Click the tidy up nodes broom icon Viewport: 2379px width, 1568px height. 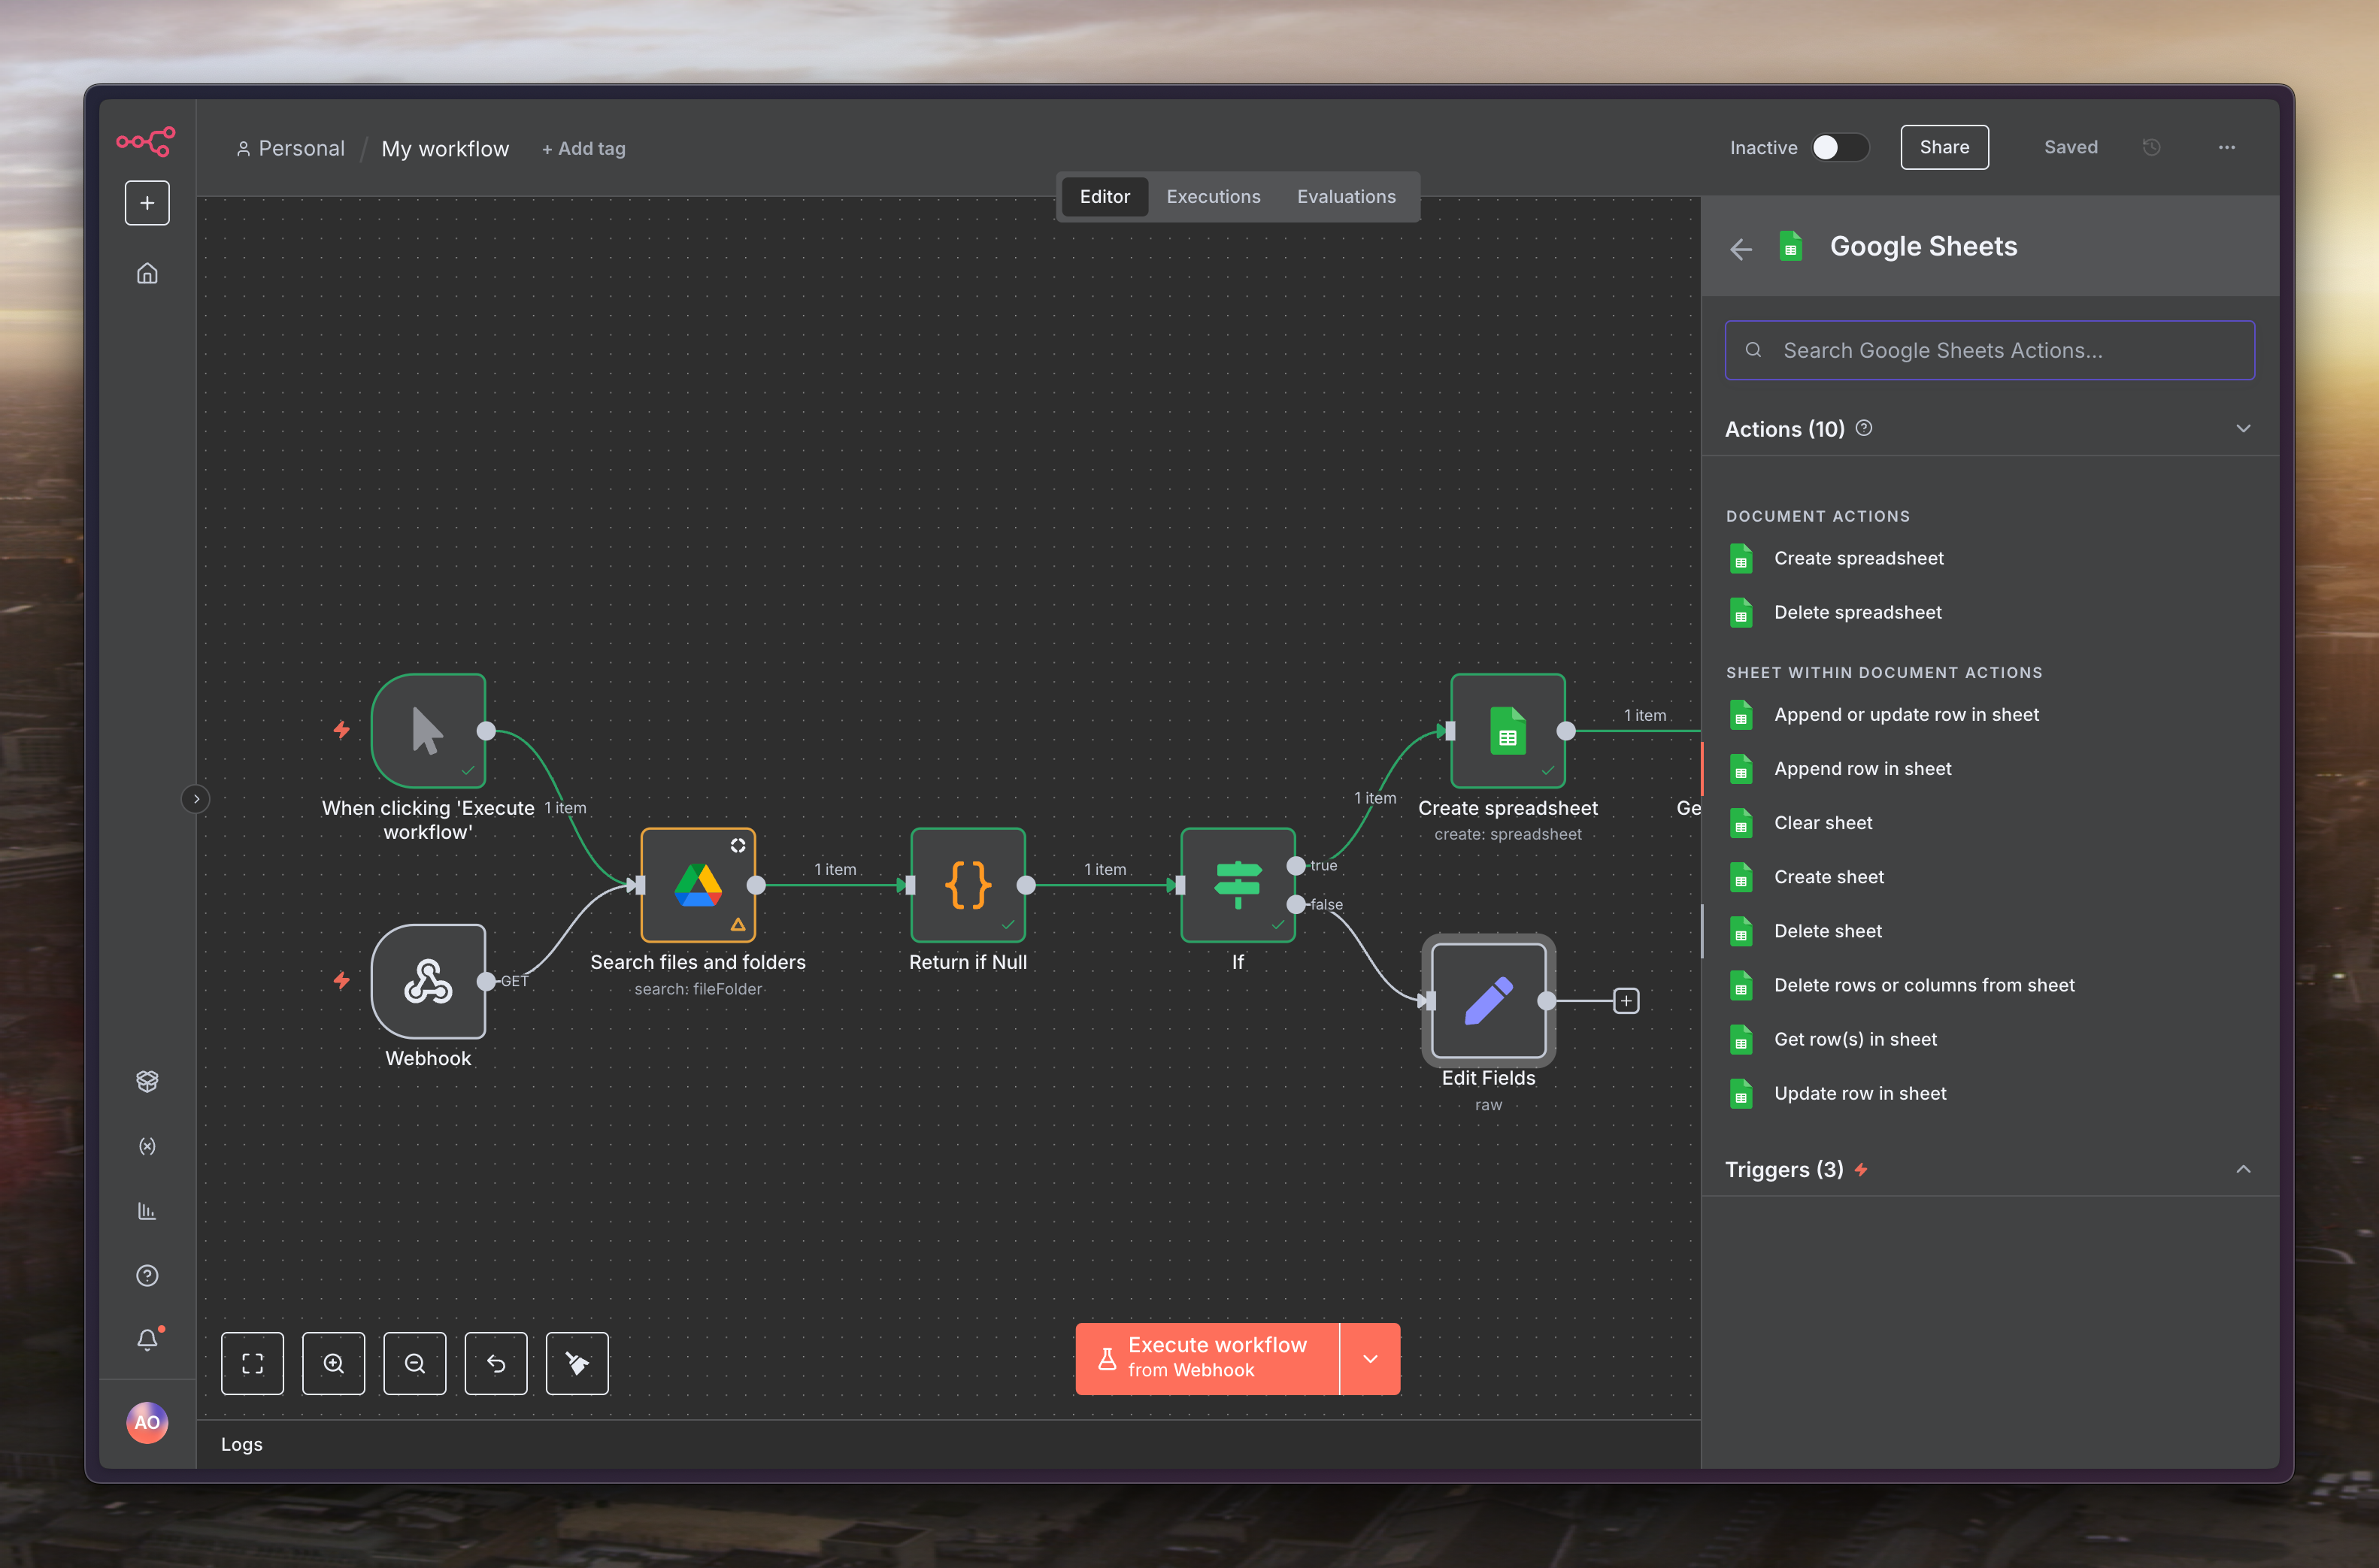[577, 1363]
